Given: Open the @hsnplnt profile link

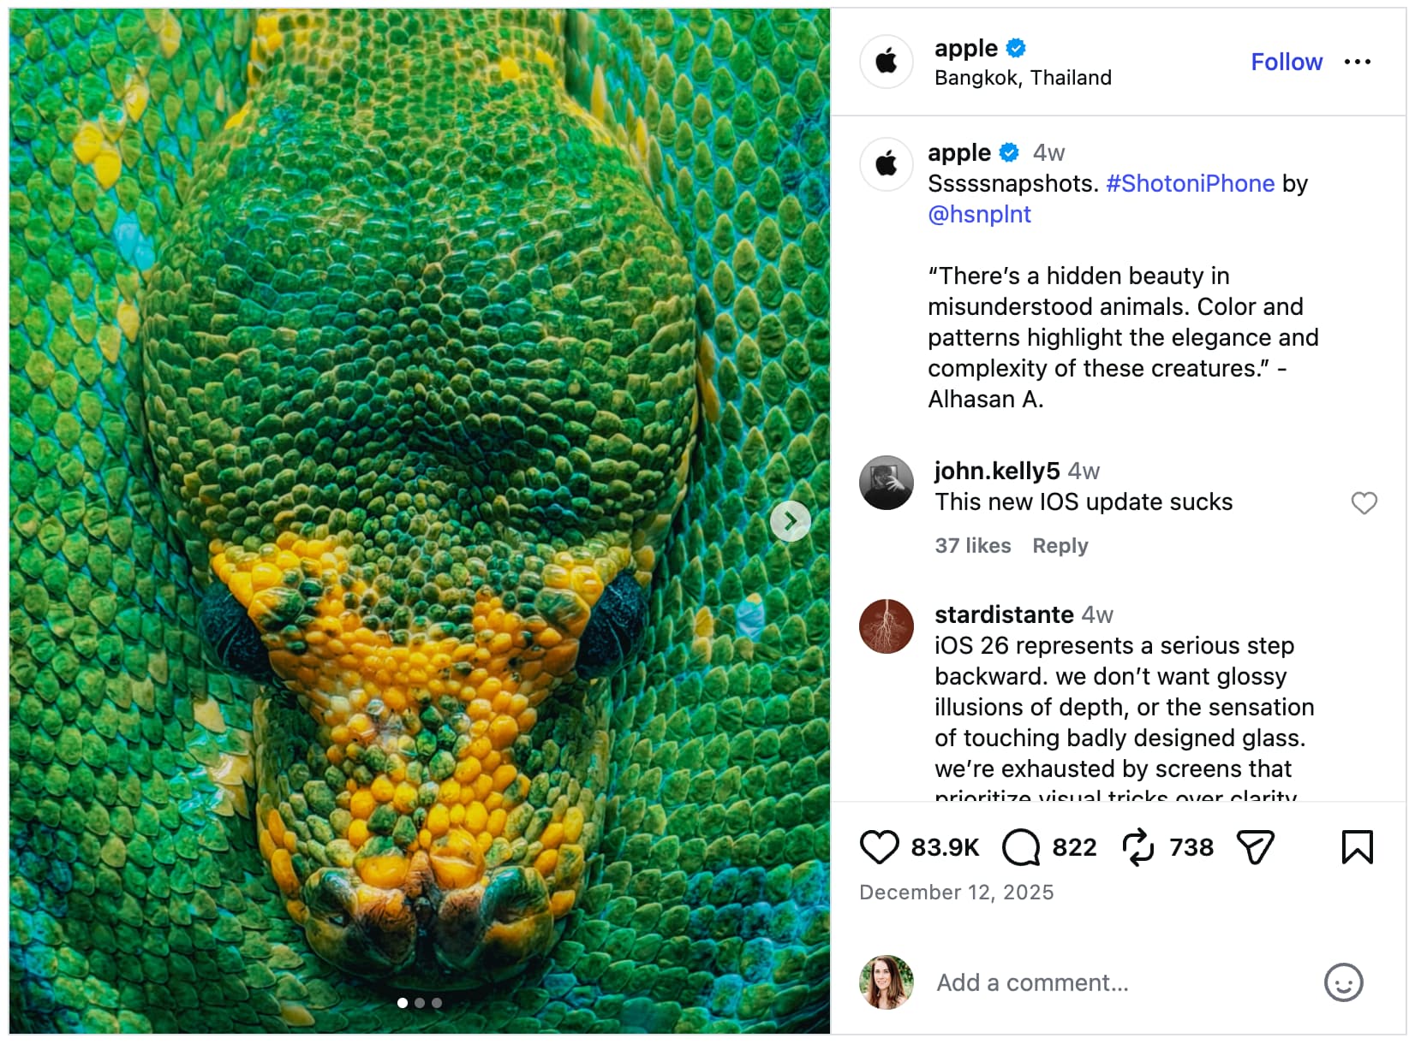Looking at the screenshot, I should pos(980,214).
